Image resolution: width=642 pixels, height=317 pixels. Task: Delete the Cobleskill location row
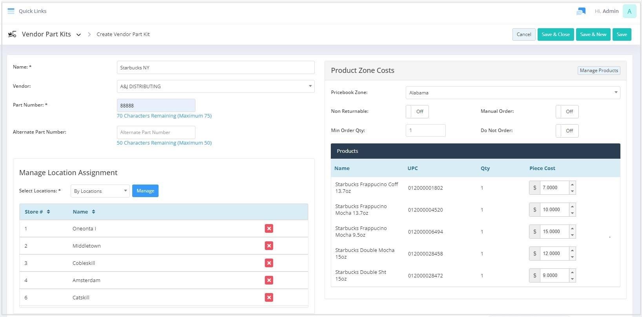click(x=269, y=263)
